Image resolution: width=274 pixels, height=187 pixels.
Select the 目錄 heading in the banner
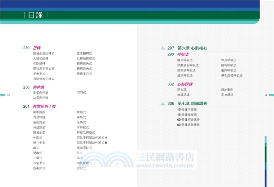pyautogui.click(x=36, y=15)
